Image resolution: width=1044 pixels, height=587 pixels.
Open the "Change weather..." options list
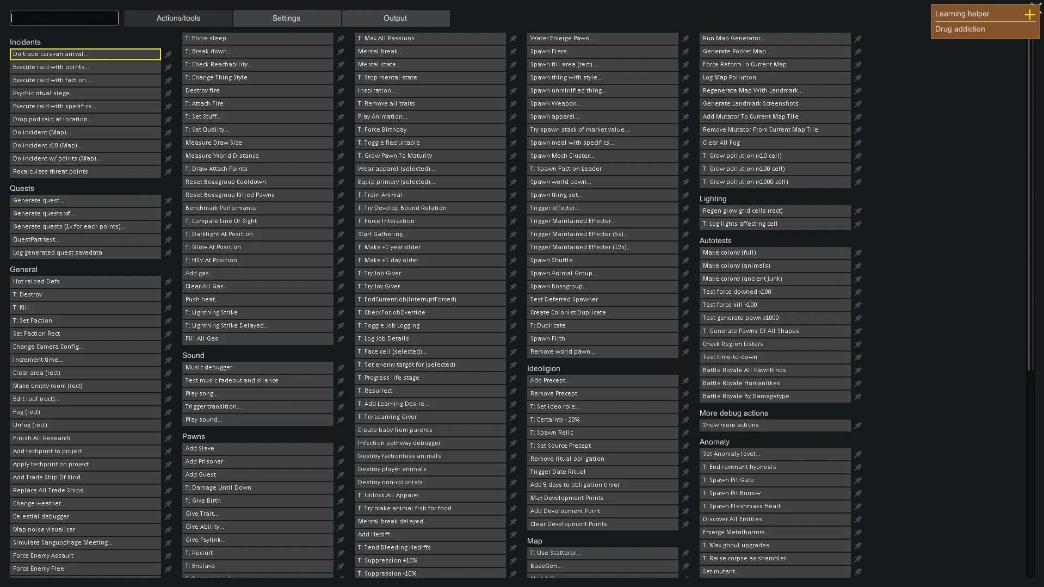pos(85,504)
